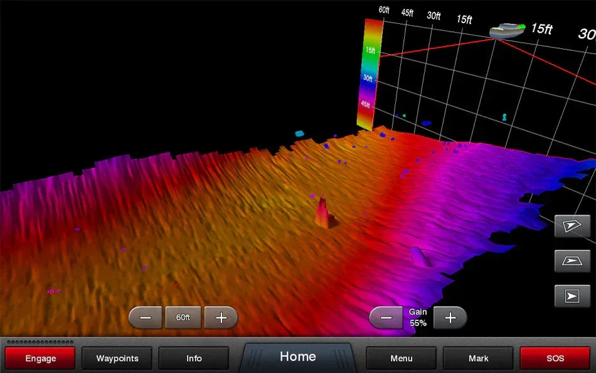Open the Menu options
The width and height of the screenshot is (596, 373).
tap(401, 358)
